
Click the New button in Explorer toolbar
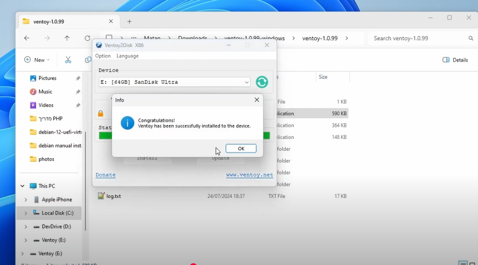[37, 60]
